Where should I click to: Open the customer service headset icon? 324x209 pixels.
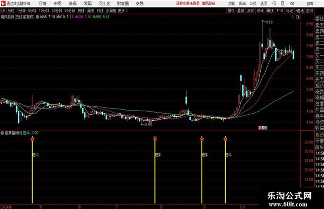point(274,3)
